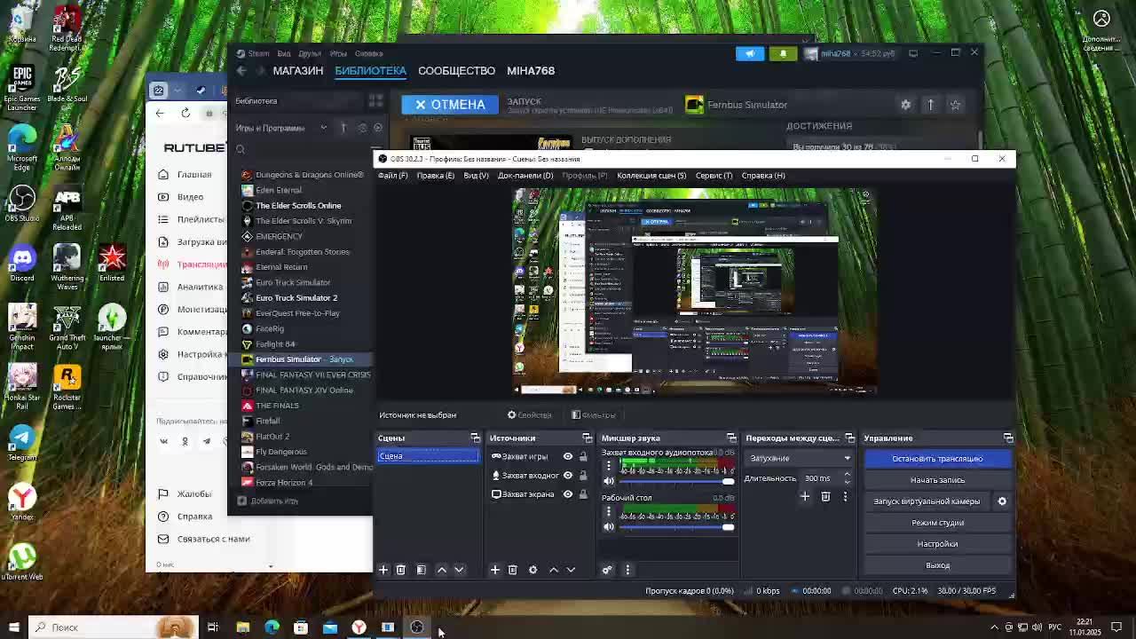Delete the selected scene in OBS
Image resolution: width=1136 pixels, height=639 pixels.
(400, 570)
